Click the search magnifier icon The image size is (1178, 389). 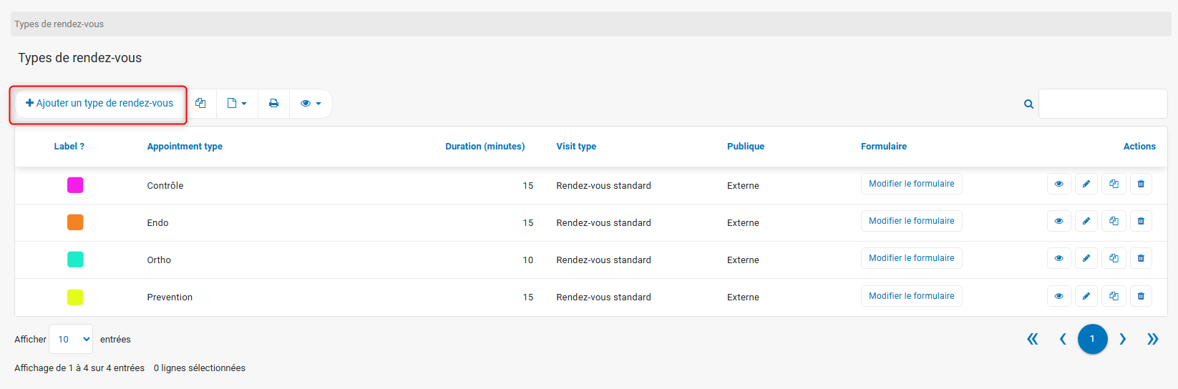1028,104
